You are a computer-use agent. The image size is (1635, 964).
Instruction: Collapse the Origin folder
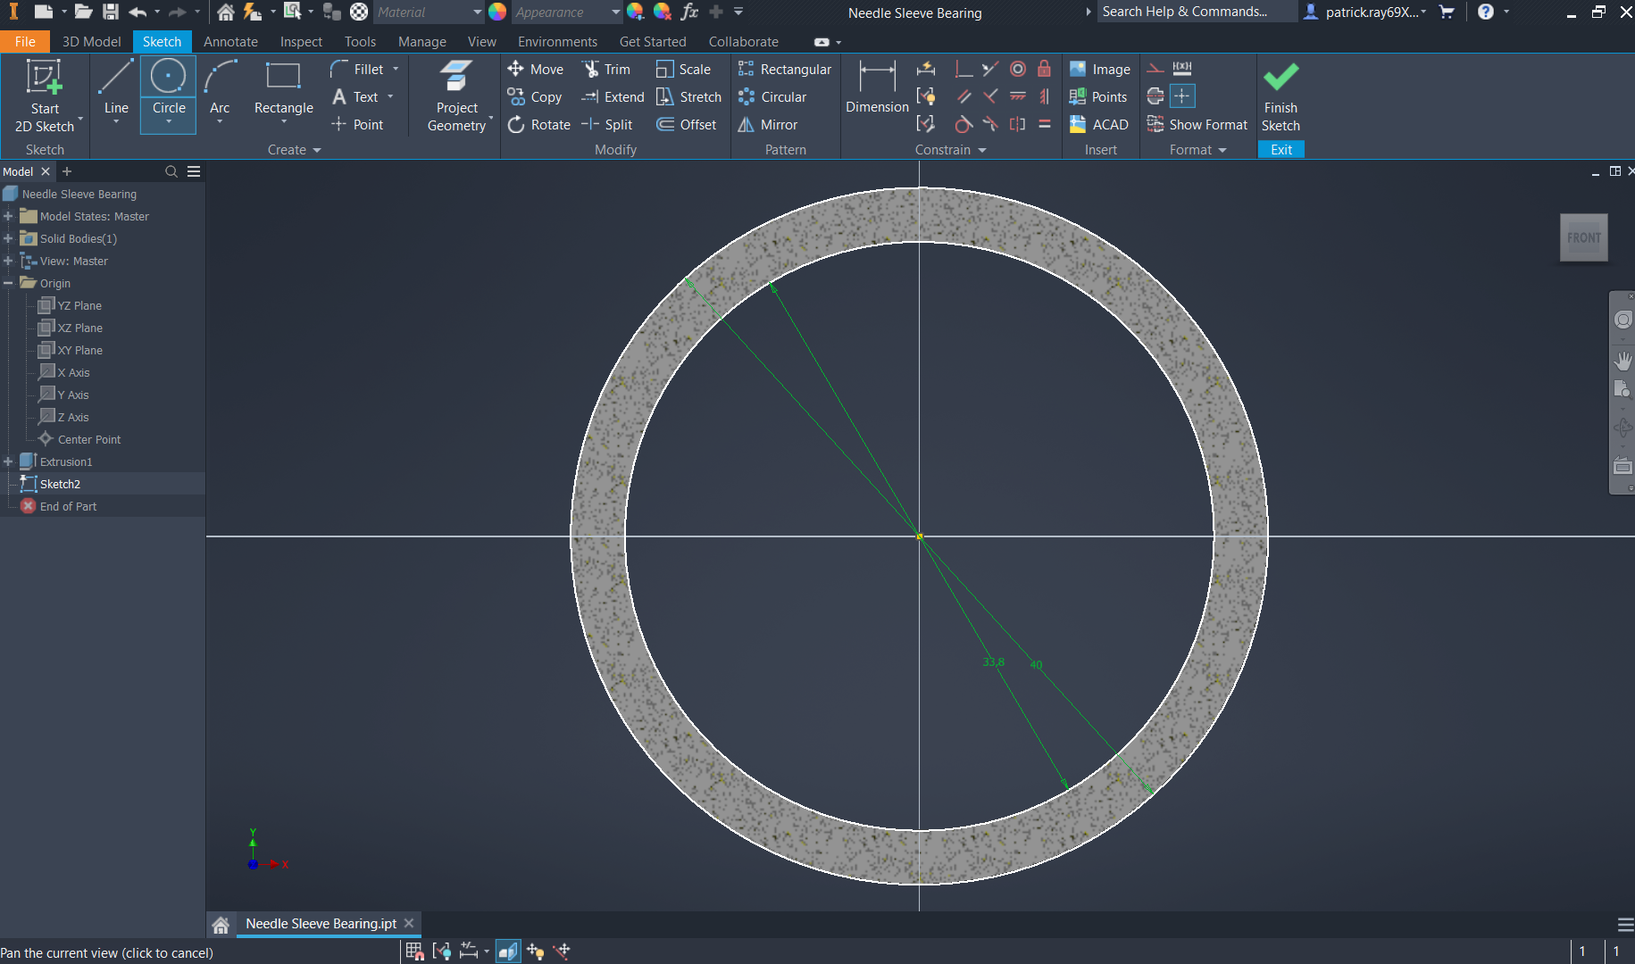(x=8, y=283)
